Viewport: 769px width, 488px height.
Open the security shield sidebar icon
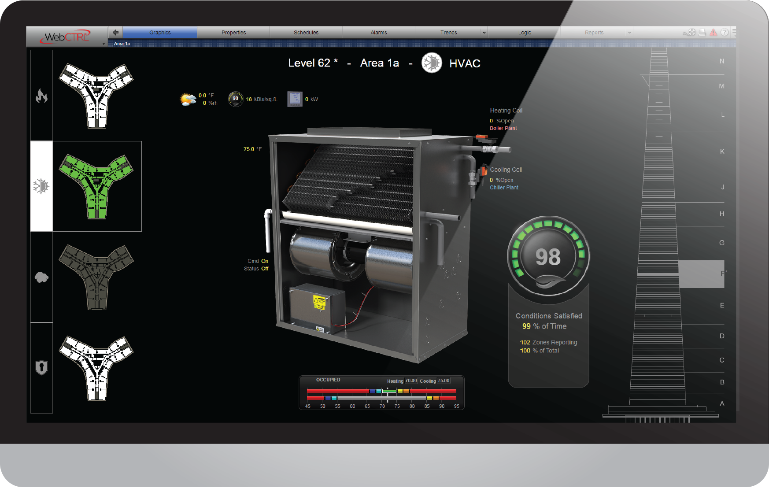coord(41,368)
